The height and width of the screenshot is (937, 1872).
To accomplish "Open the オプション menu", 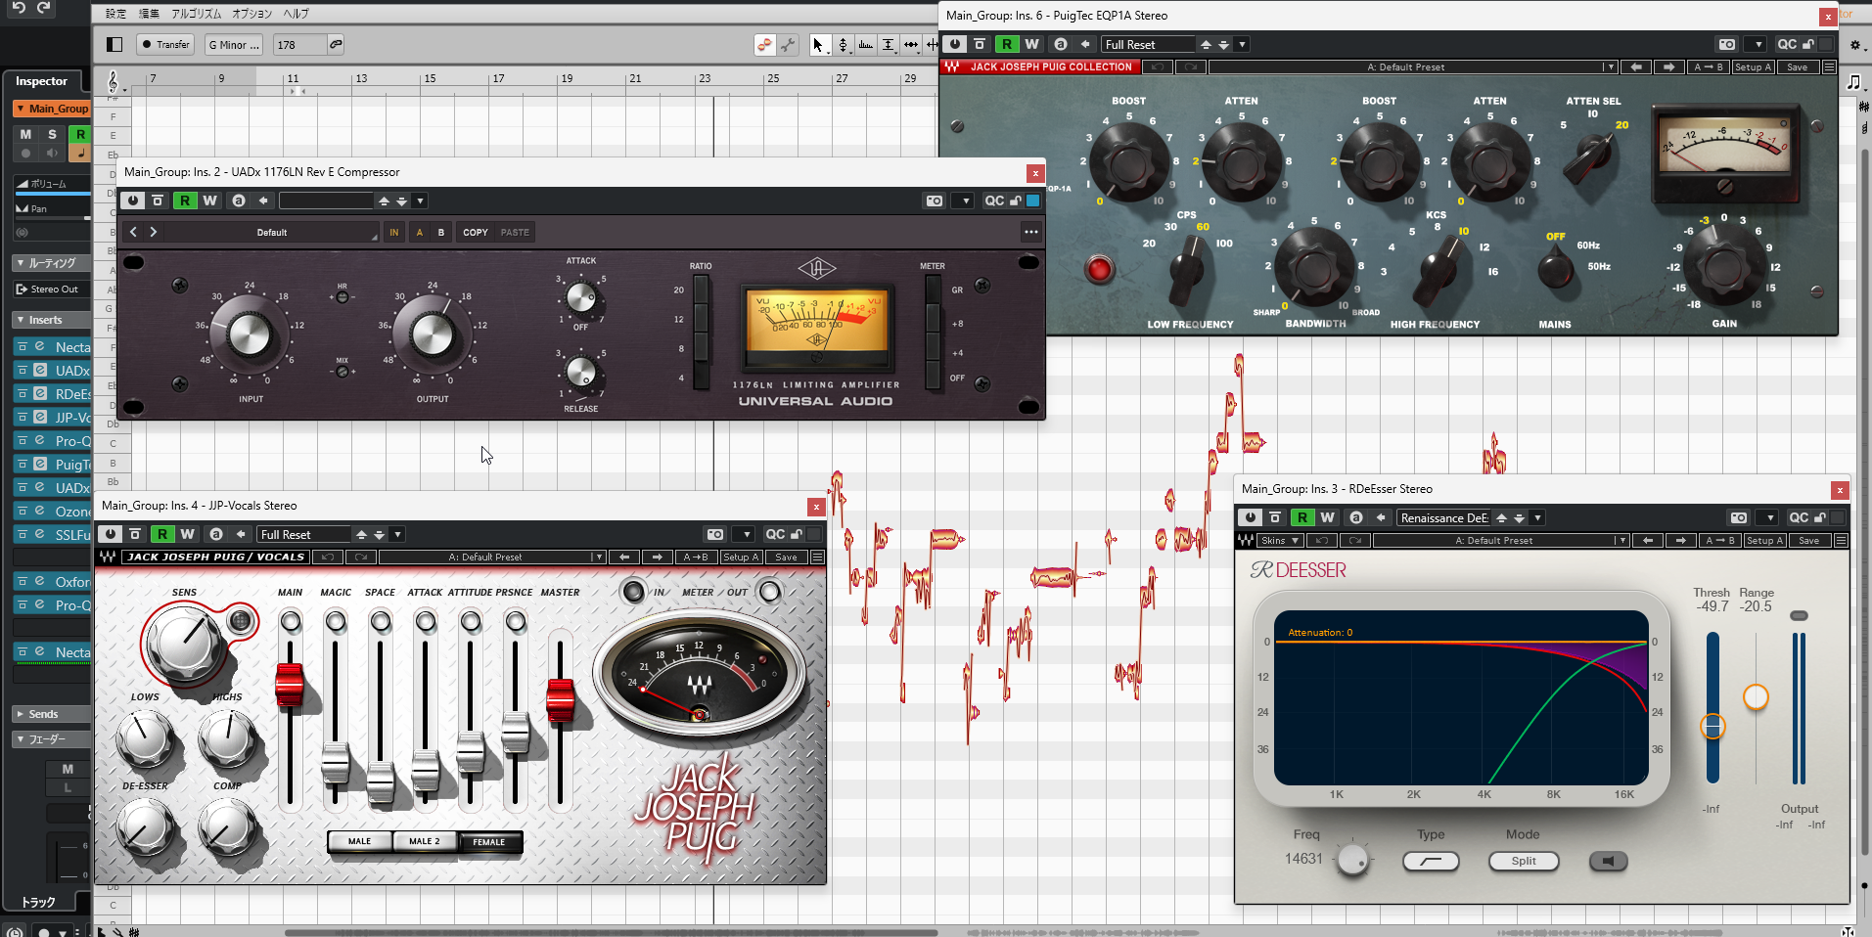I will [x=251, y=14].
